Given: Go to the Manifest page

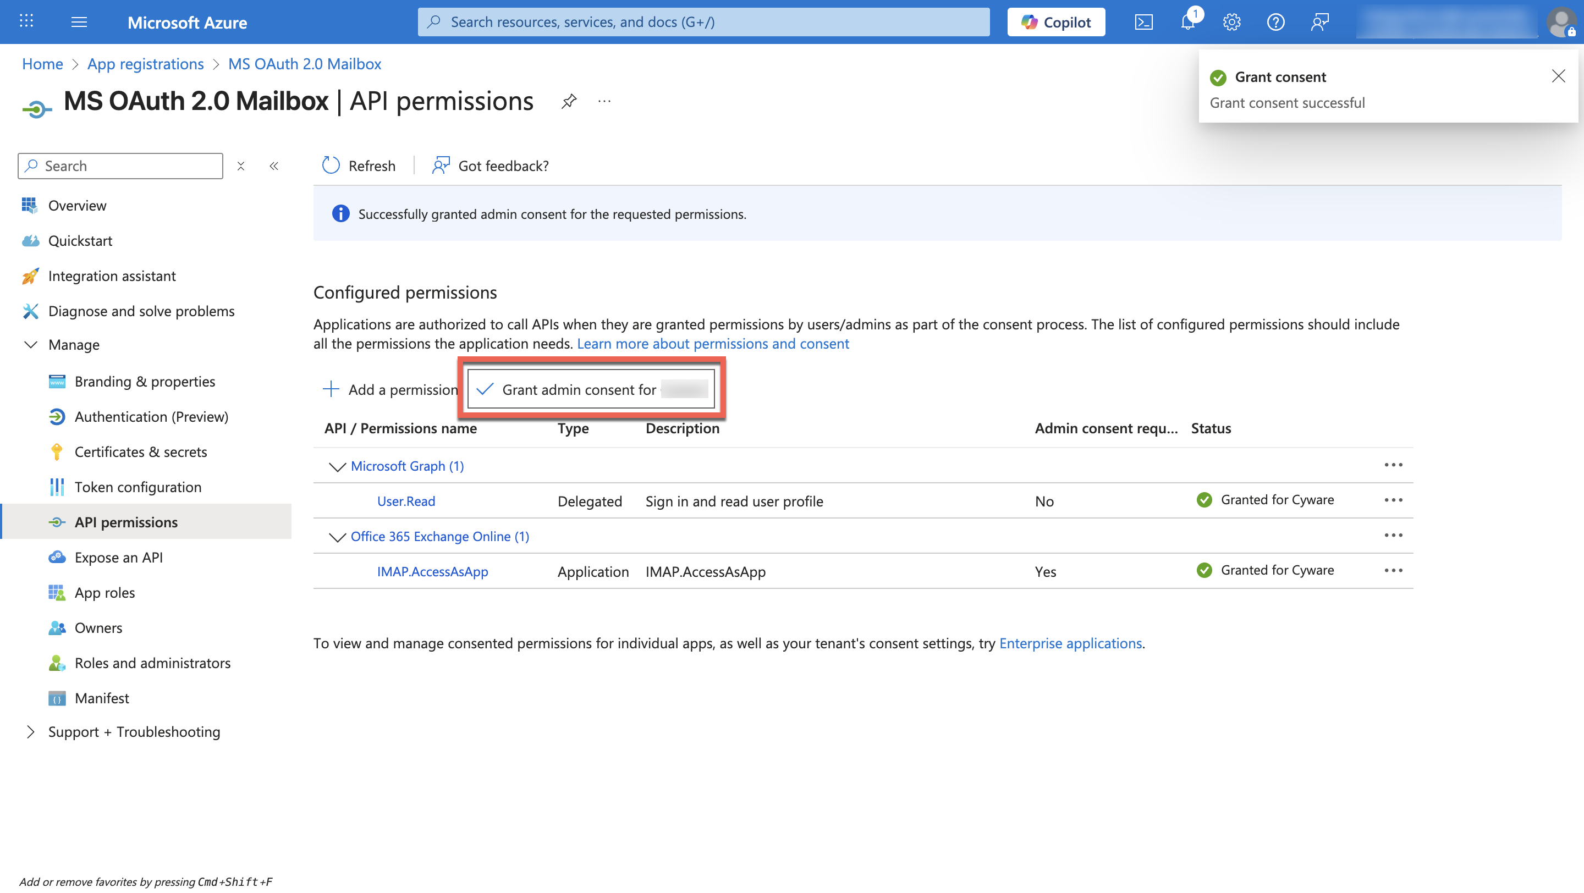Looking at the screenshot, I should coord(101,698).
